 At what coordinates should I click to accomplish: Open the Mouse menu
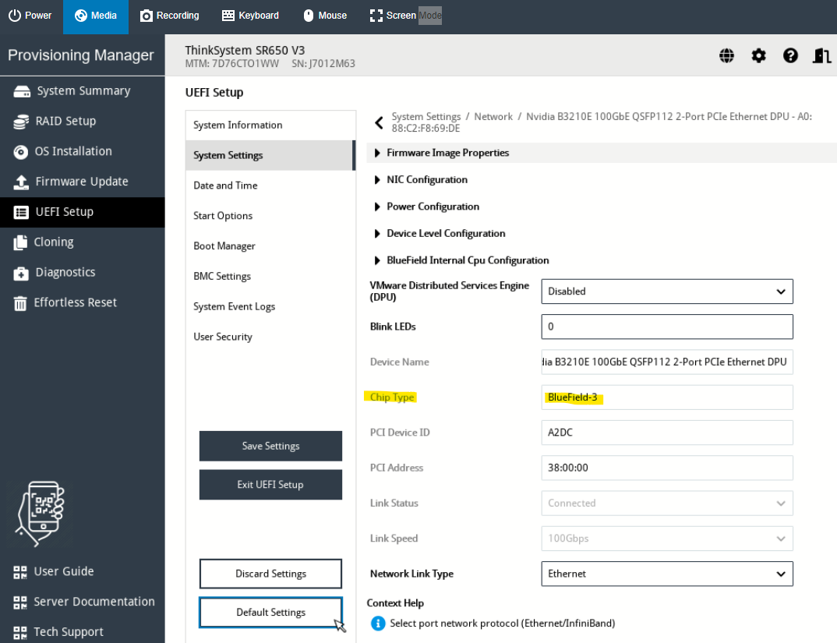(x=324, y=16)
